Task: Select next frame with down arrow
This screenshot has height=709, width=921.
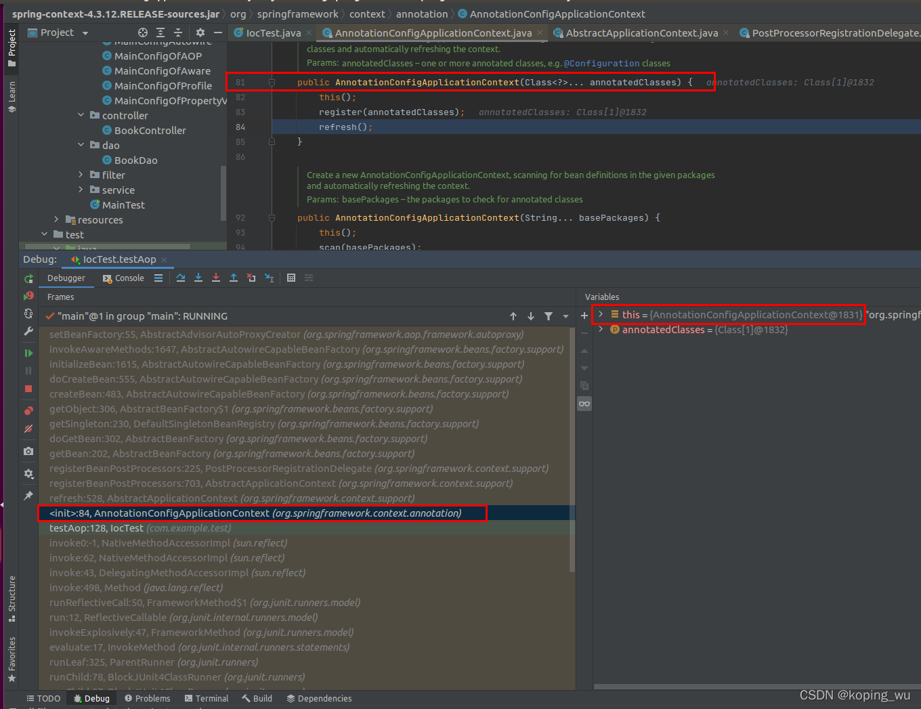Action: click(531, 316)
